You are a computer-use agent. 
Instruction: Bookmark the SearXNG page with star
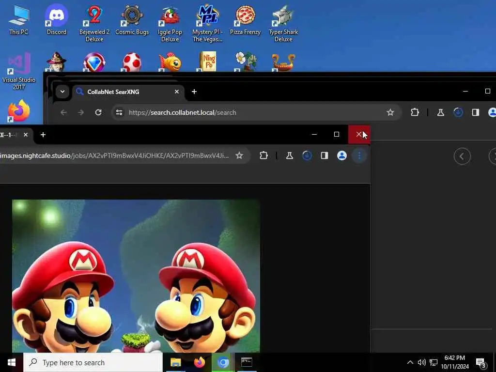click(390, 112)
